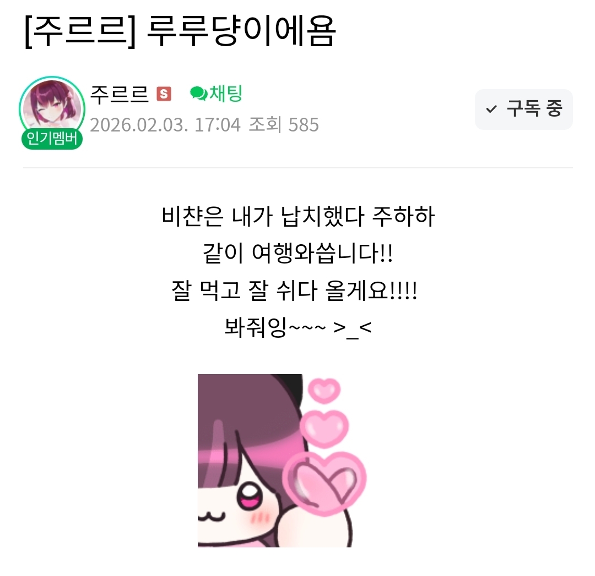The height and width of the screenshot is (576, 595).
Task: Open the chibi character sticker image
Action: tap(282, 460)
